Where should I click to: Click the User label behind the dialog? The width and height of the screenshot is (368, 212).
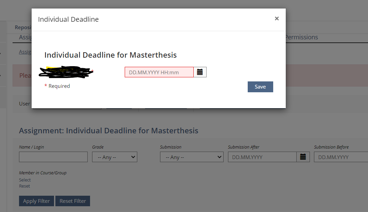[x=24, y=103]
